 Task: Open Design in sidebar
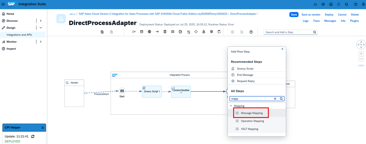[x=11, y=28]
